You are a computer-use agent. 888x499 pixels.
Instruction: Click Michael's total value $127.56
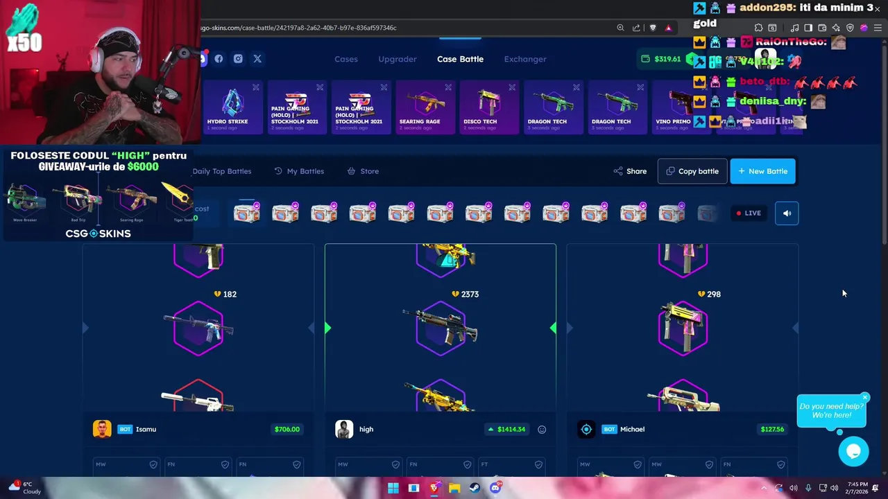[x=772, y=430]
